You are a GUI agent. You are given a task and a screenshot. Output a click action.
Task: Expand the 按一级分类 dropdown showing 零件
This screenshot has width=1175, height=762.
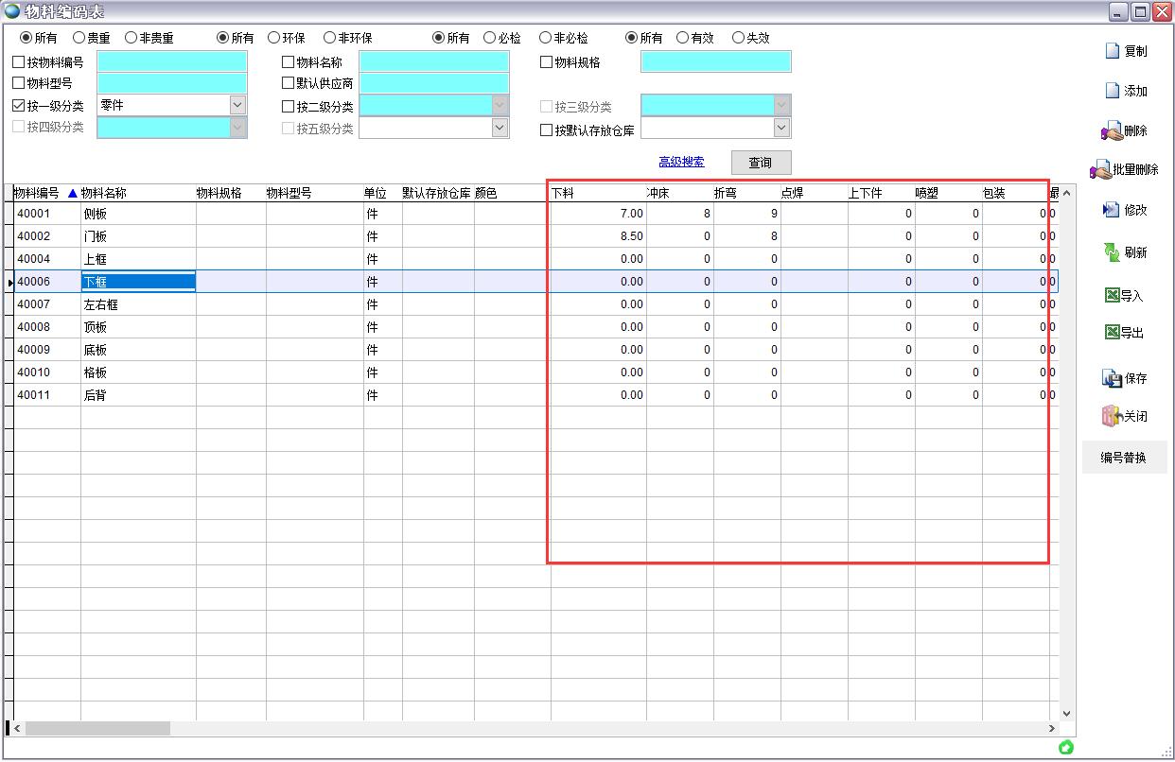[x=237, y=106]
